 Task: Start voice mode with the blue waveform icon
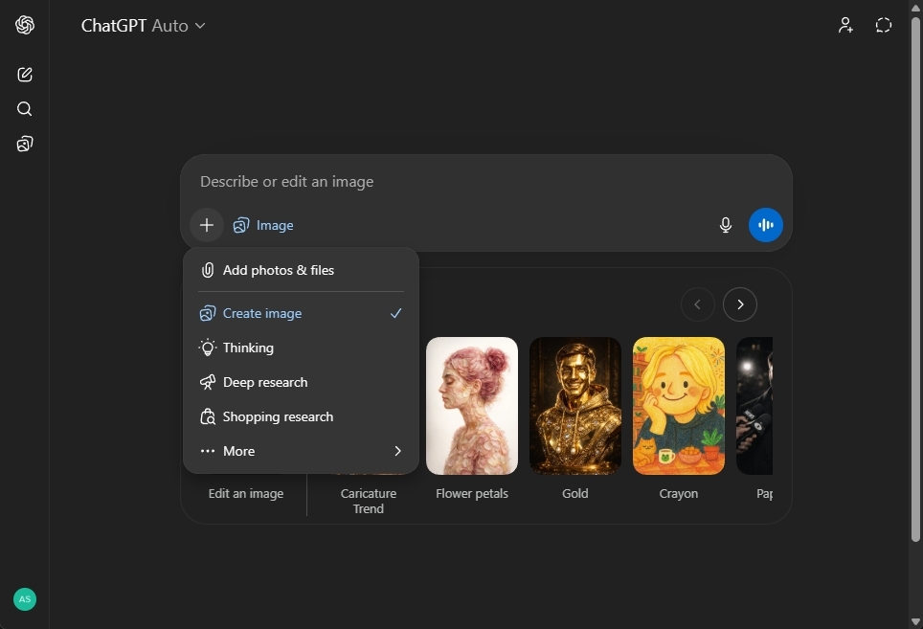pos(765,225)
